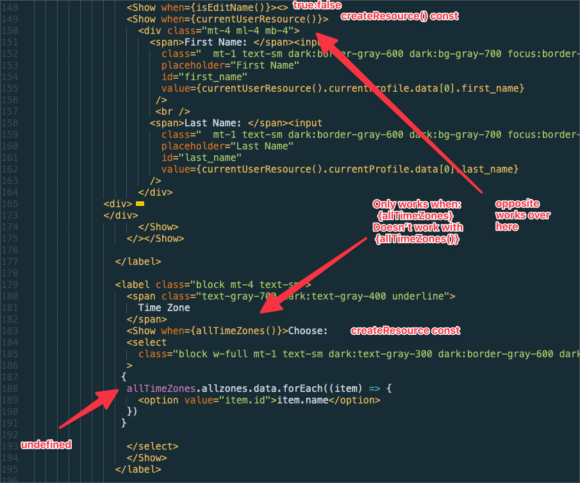Screen dimensions: 580x483
Task: Click the <select> opening tag on line 184
Action: [146, 342]
